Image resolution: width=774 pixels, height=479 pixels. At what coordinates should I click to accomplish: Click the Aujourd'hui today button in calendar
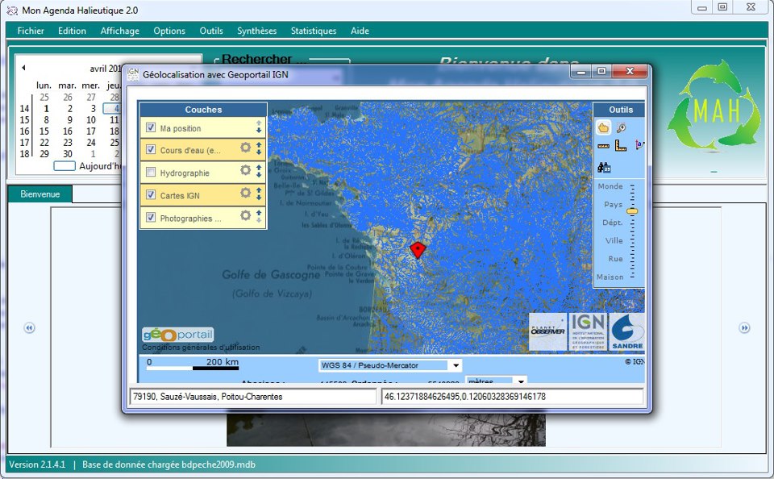click(x=89, y=166)
